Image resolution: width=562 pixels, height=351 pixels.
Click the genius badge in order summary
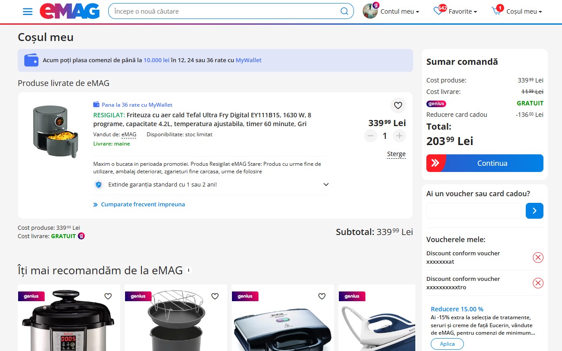(x=436, y=104)
